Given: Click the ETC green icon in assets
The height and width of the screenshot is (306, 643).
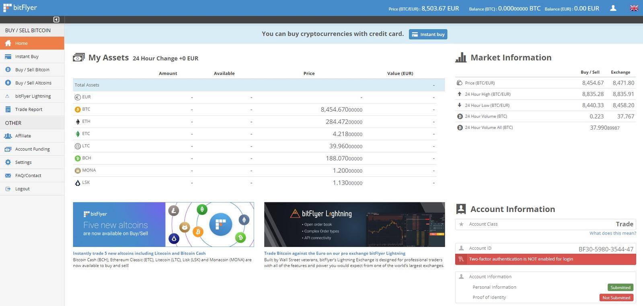Looking at the screenshot, I should tap(78, 134).
